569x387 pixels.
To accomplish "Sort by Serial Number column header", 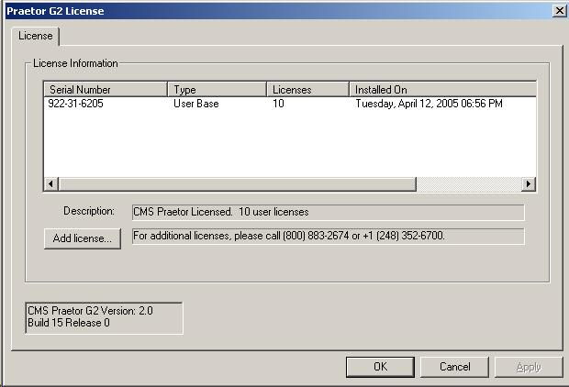I will click(x=106, y=89).
